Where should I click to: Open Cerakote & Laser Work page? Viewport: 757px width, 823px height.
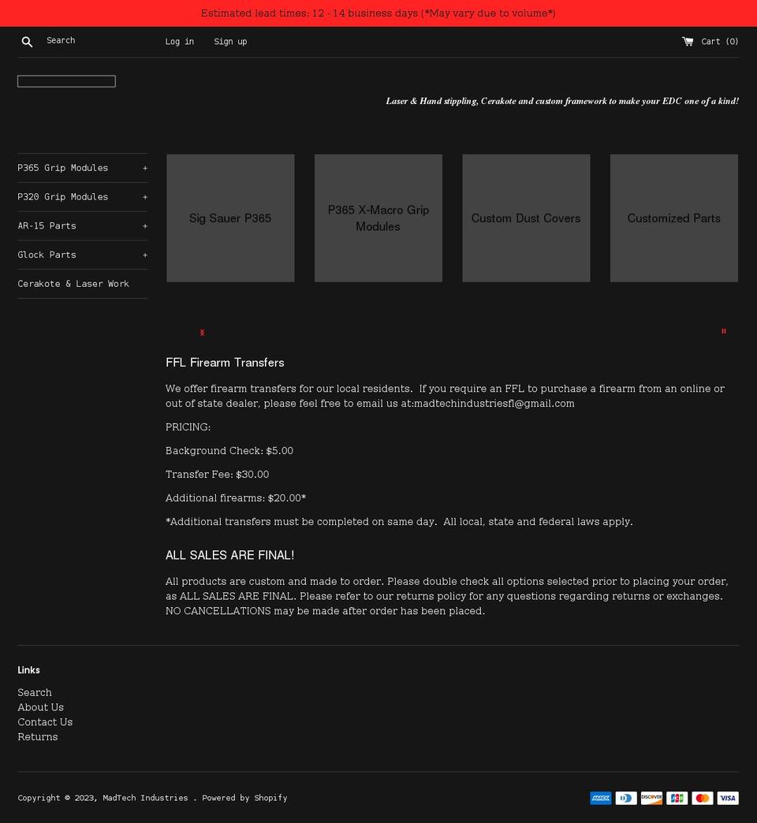(73, 284)
